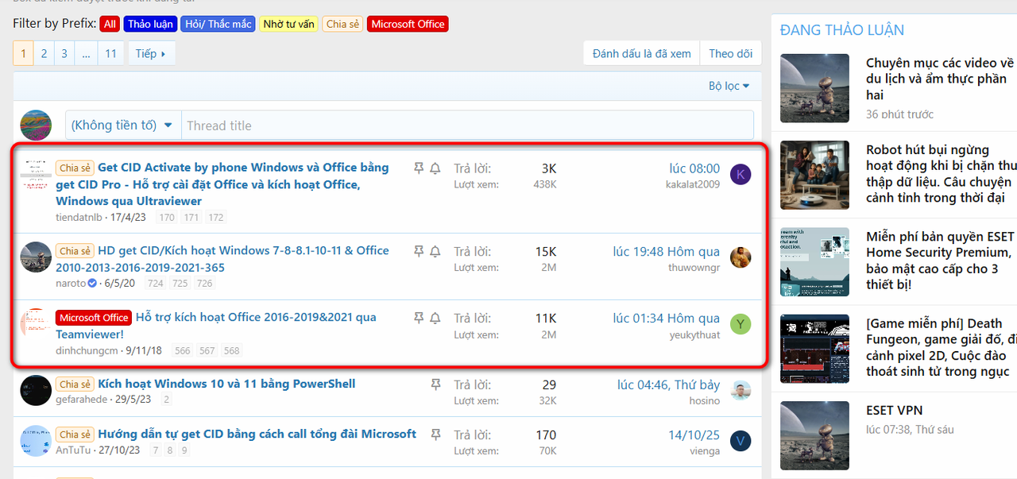Select the 'All' prefix filter
1017x479 pixels.
click(110, 24)
